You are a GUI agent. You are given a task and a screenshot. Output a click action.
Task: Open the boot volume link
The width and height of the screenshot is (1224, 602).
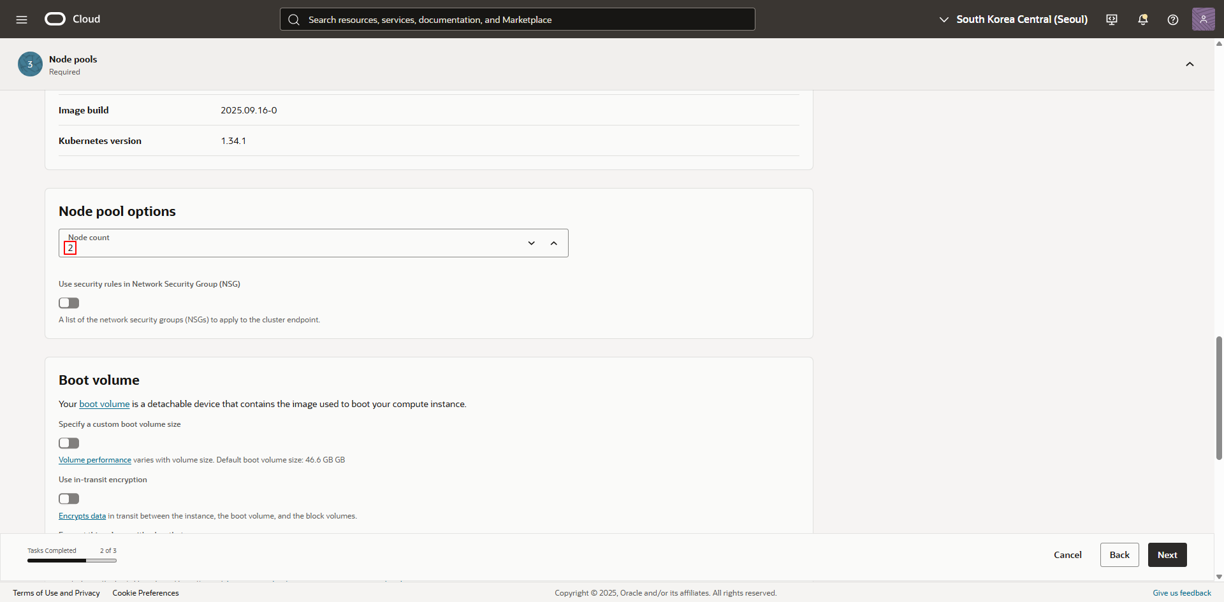tap(104, 404)
